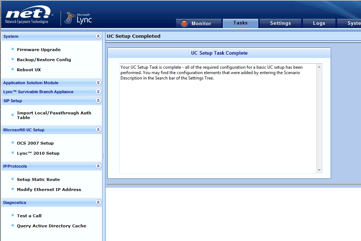361x241 pixels.
Task: Collapse the SIP Setup section
Action: tap(98, 101)
